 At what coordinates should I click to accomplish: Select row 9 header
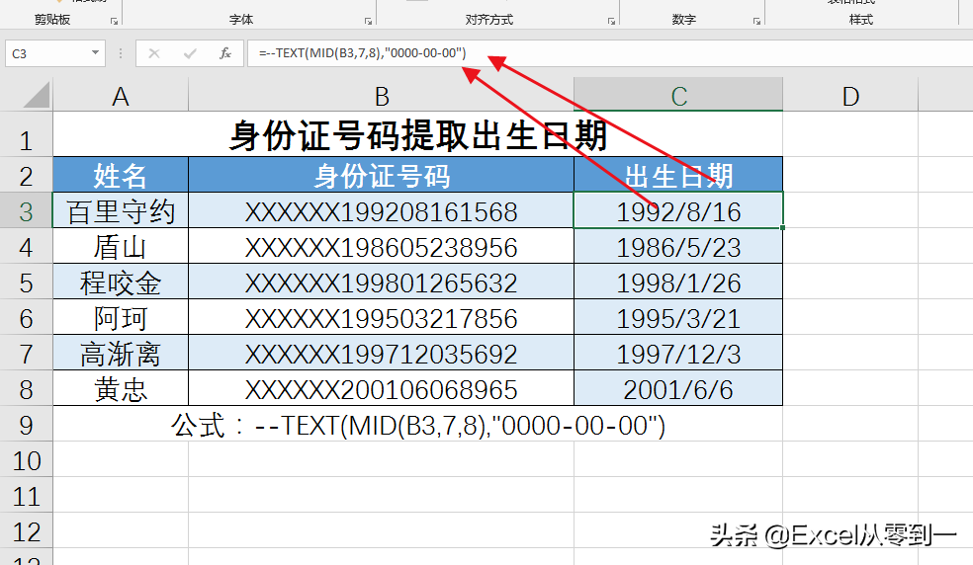click(26, 424)
